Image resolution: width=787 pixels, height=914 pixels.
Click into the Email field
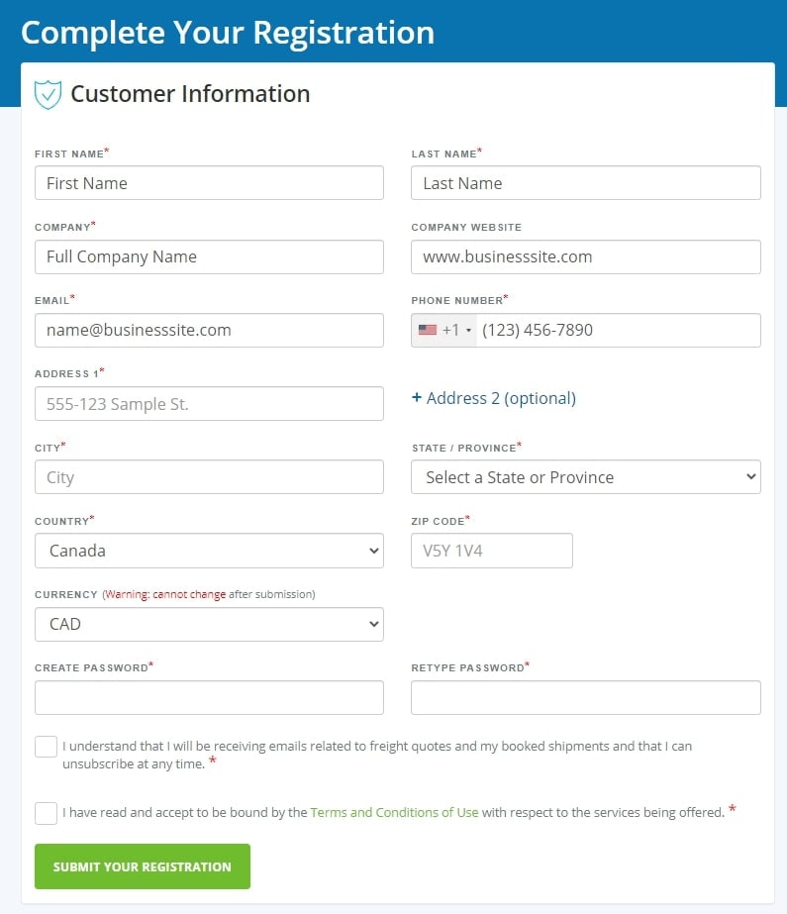click(209, 331)
